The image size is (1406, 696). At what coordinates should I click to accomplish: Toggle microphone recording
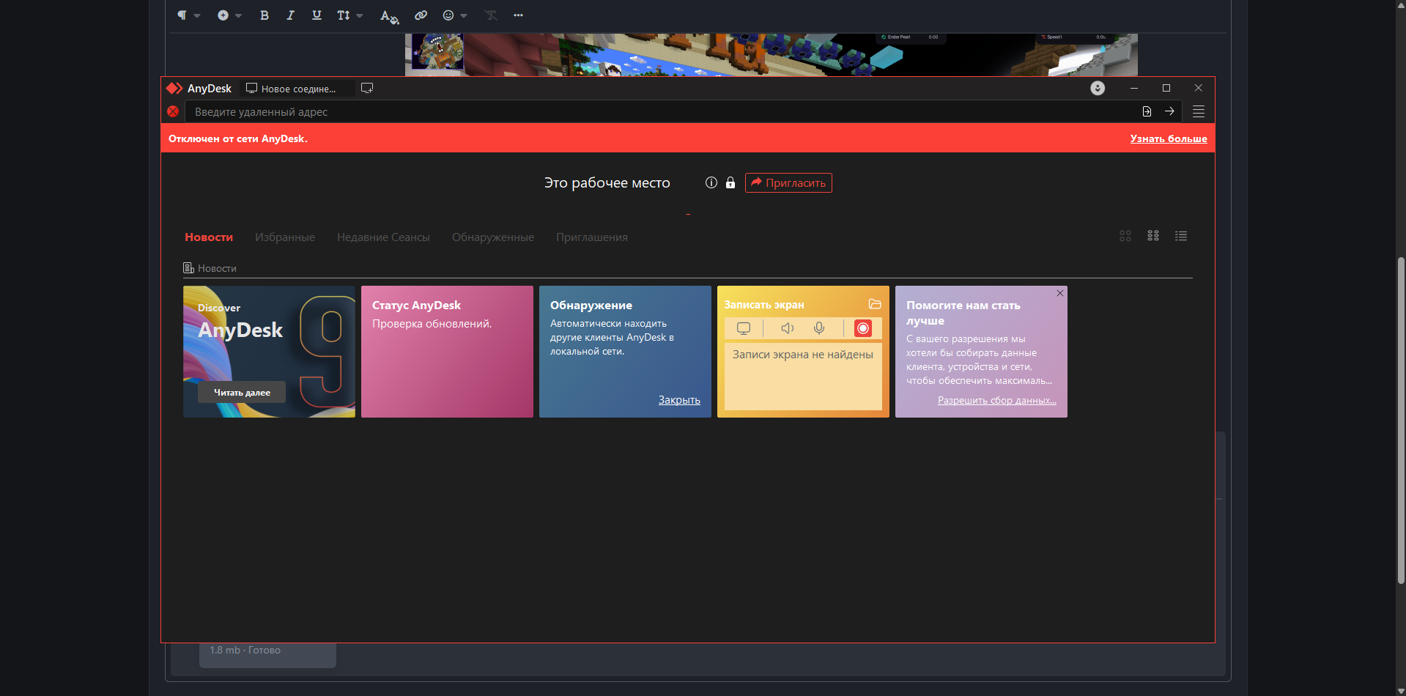tap(819, 328)
